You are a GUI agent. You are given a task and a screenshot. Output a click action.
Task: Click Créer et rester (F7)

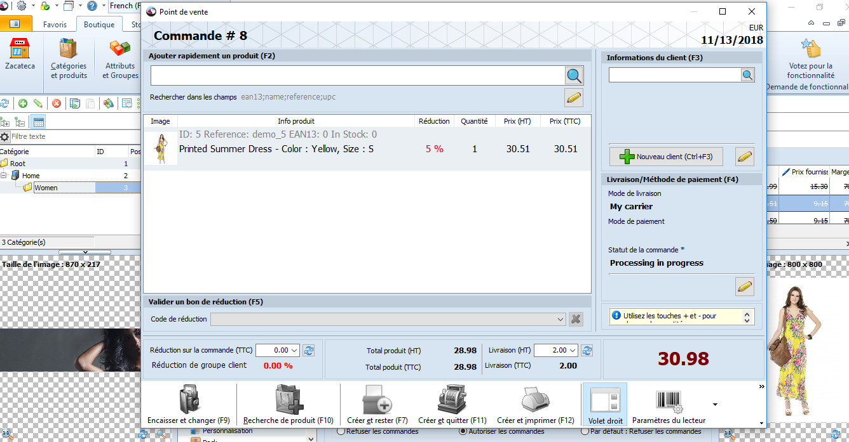click(x=377, y=400)
